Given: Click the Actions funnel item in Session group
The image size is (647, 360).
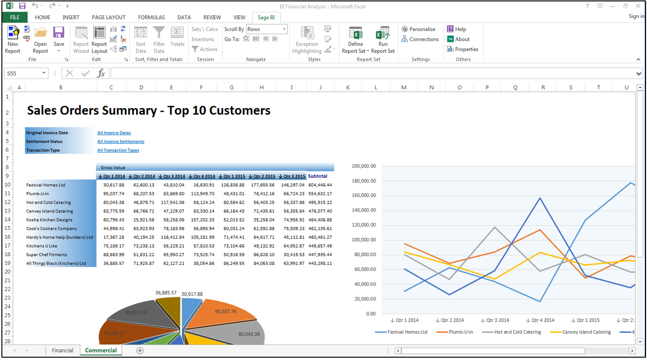Looking at the screenshot, I should coord(205,49).
